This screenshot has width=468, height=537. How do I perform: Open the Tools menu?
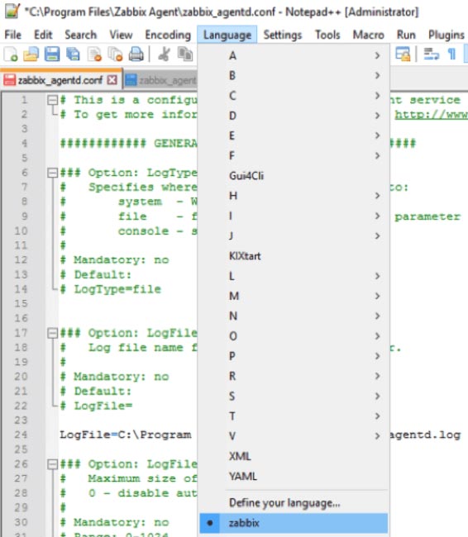point(327,35)
